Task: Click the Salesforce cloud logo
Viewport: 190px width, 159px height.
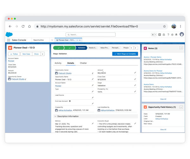Action: [9, 35]
